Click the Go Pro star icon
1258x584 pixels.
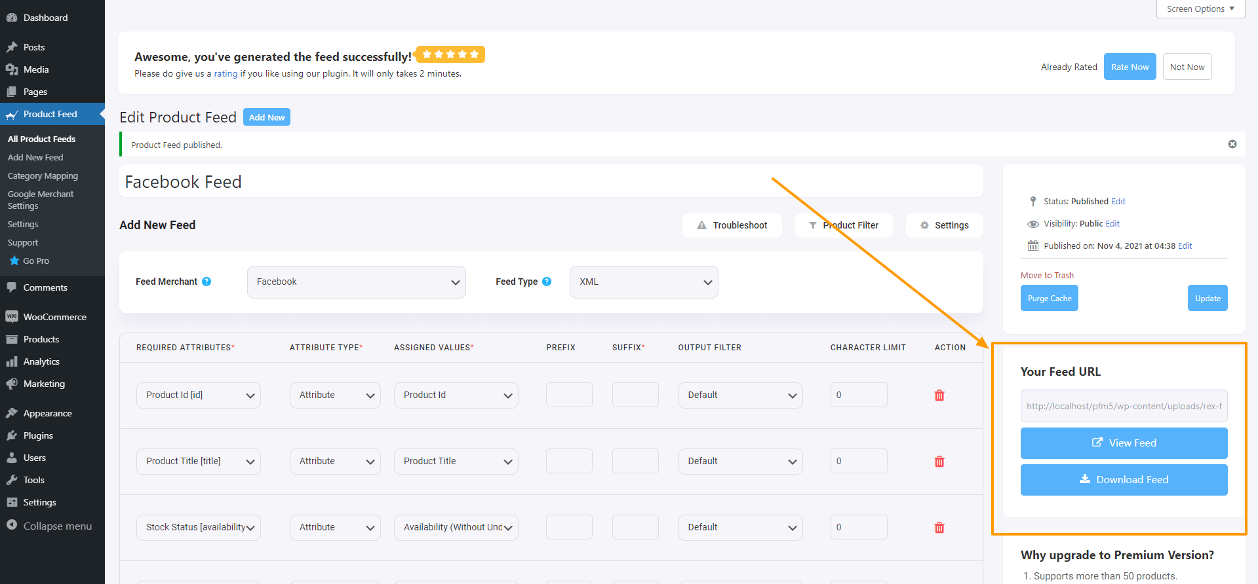point(14,261)
